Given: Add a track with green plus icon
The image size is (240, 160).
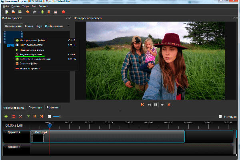Looking at the screenshot, I should point(6,116).
